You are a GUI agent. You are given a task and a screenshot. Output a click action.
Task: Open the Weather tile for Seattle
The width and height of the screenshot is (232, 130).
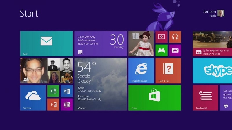101,84
